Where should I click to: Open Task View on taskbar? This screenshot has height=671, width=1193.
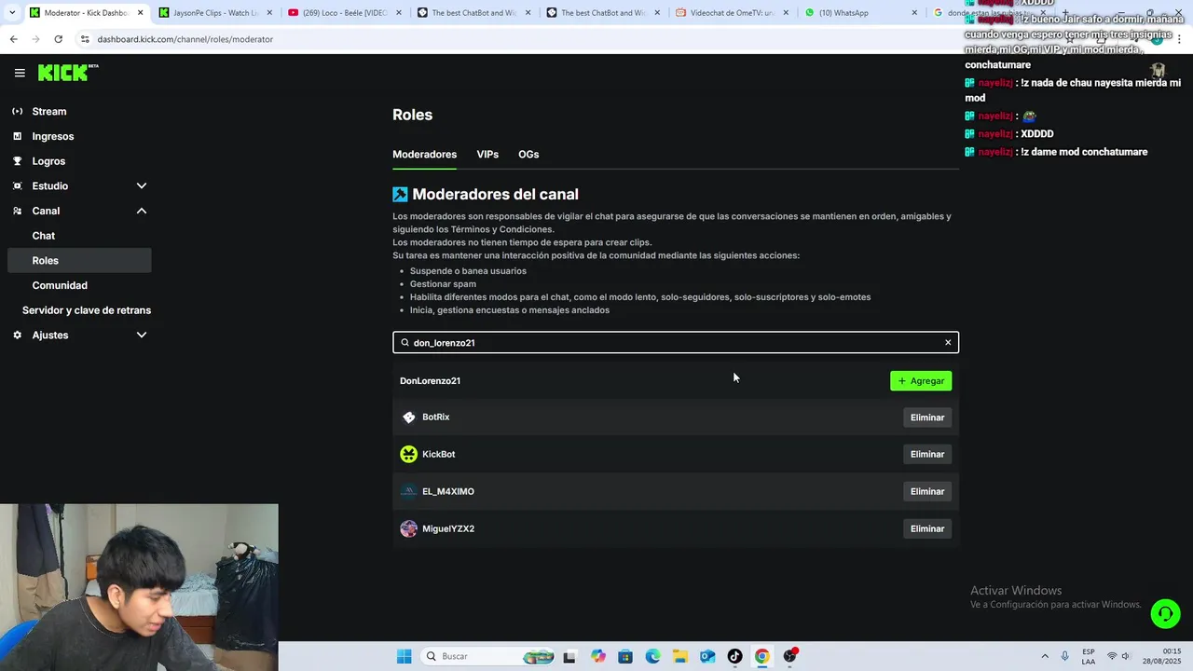(569, 656)
